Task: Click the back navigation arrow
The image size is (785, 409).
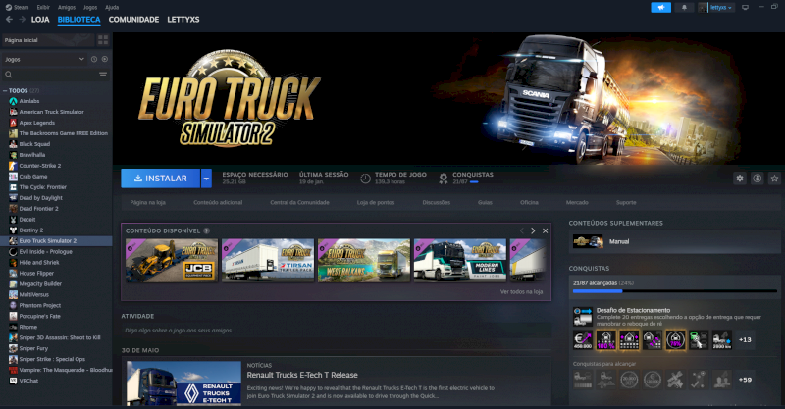Action: click(x=9, y=19)
